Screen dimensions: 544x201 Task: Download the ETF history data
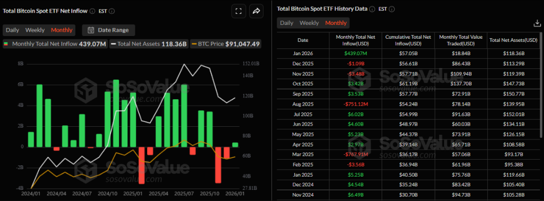click(x=537, y=23)
